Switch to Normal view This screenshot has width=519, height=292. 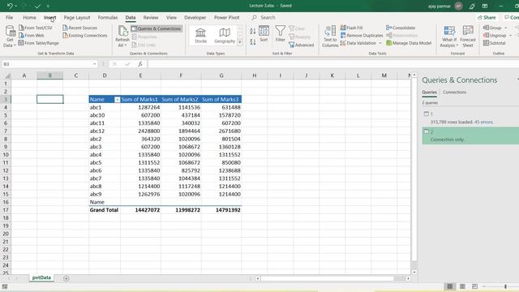(450, 286)
